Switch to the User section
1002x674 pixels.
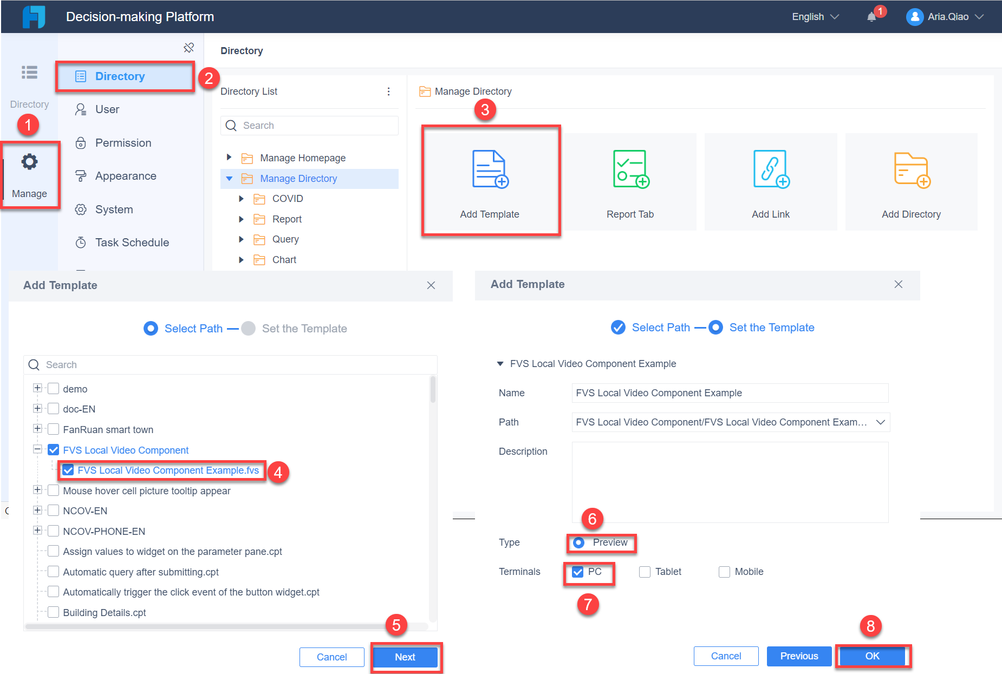tap(107, 109)
